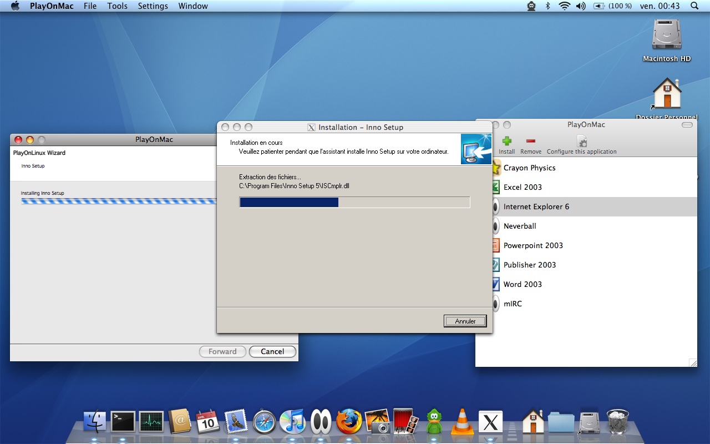The width and height of the screenshot is (710, 444).
Task: Open Terminal from the Dock
Action: point(123,422)
